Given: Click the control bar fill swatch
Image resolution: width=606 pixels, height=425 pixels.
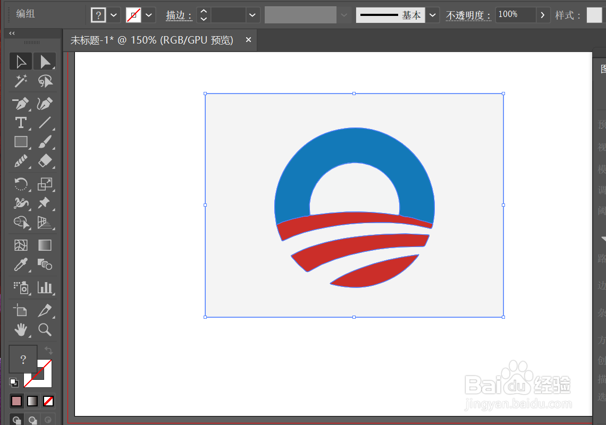Looking at the screenshot, I should tap(98, 15).
